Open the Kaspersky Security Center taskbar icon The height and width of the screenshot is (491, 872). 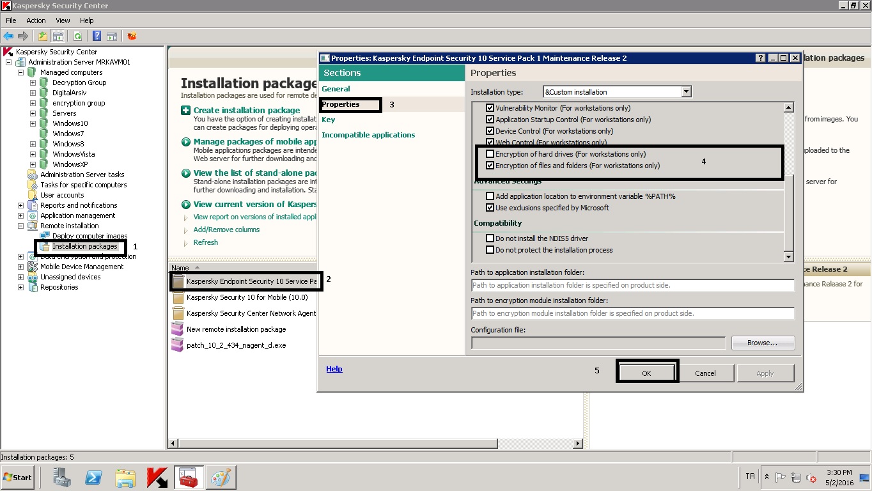click(157, 478)
